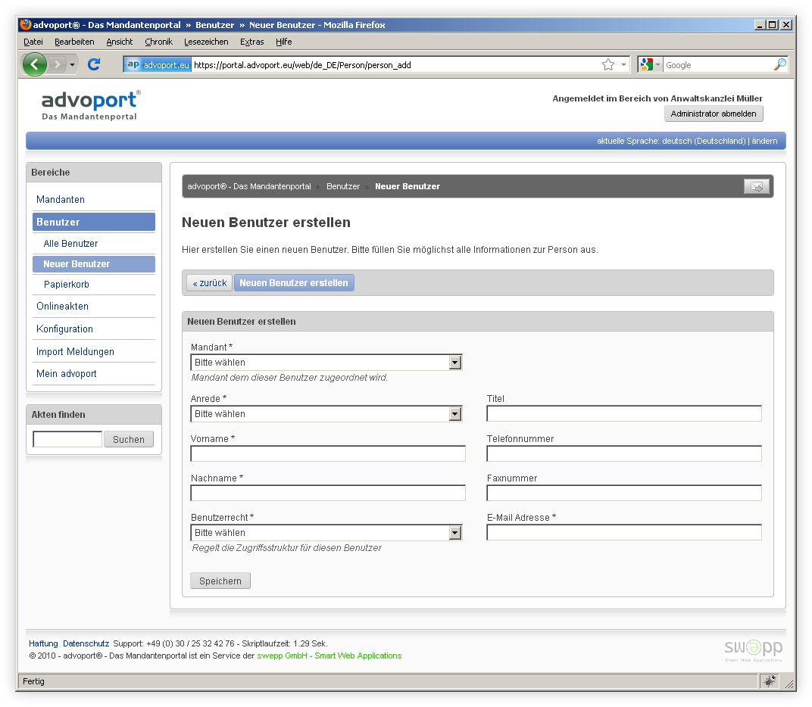This screenshot has height=707, width=812.
Task: Open the Benutzerrecht dropdown
Action: tap(326, 533)
